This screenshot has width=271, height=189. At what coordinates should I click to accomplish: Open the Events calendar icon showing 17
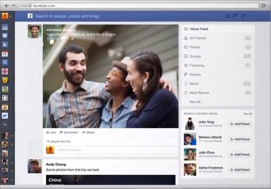pyautogui.click(x=5, y=54)
